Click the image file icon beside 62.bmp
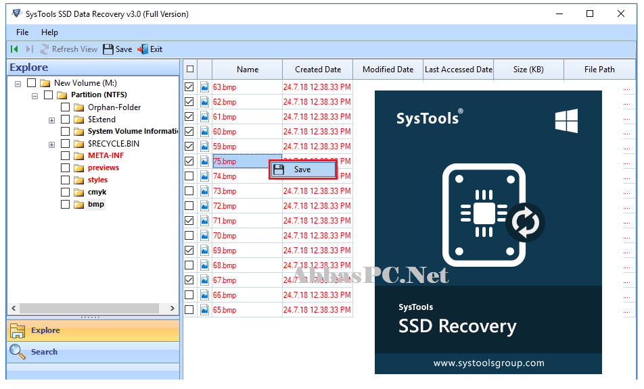 click(204, 102)
